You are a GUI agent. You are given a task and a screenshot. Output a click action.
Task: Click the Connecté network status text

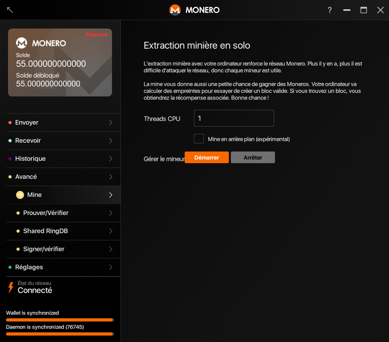(x=35, y=290)
